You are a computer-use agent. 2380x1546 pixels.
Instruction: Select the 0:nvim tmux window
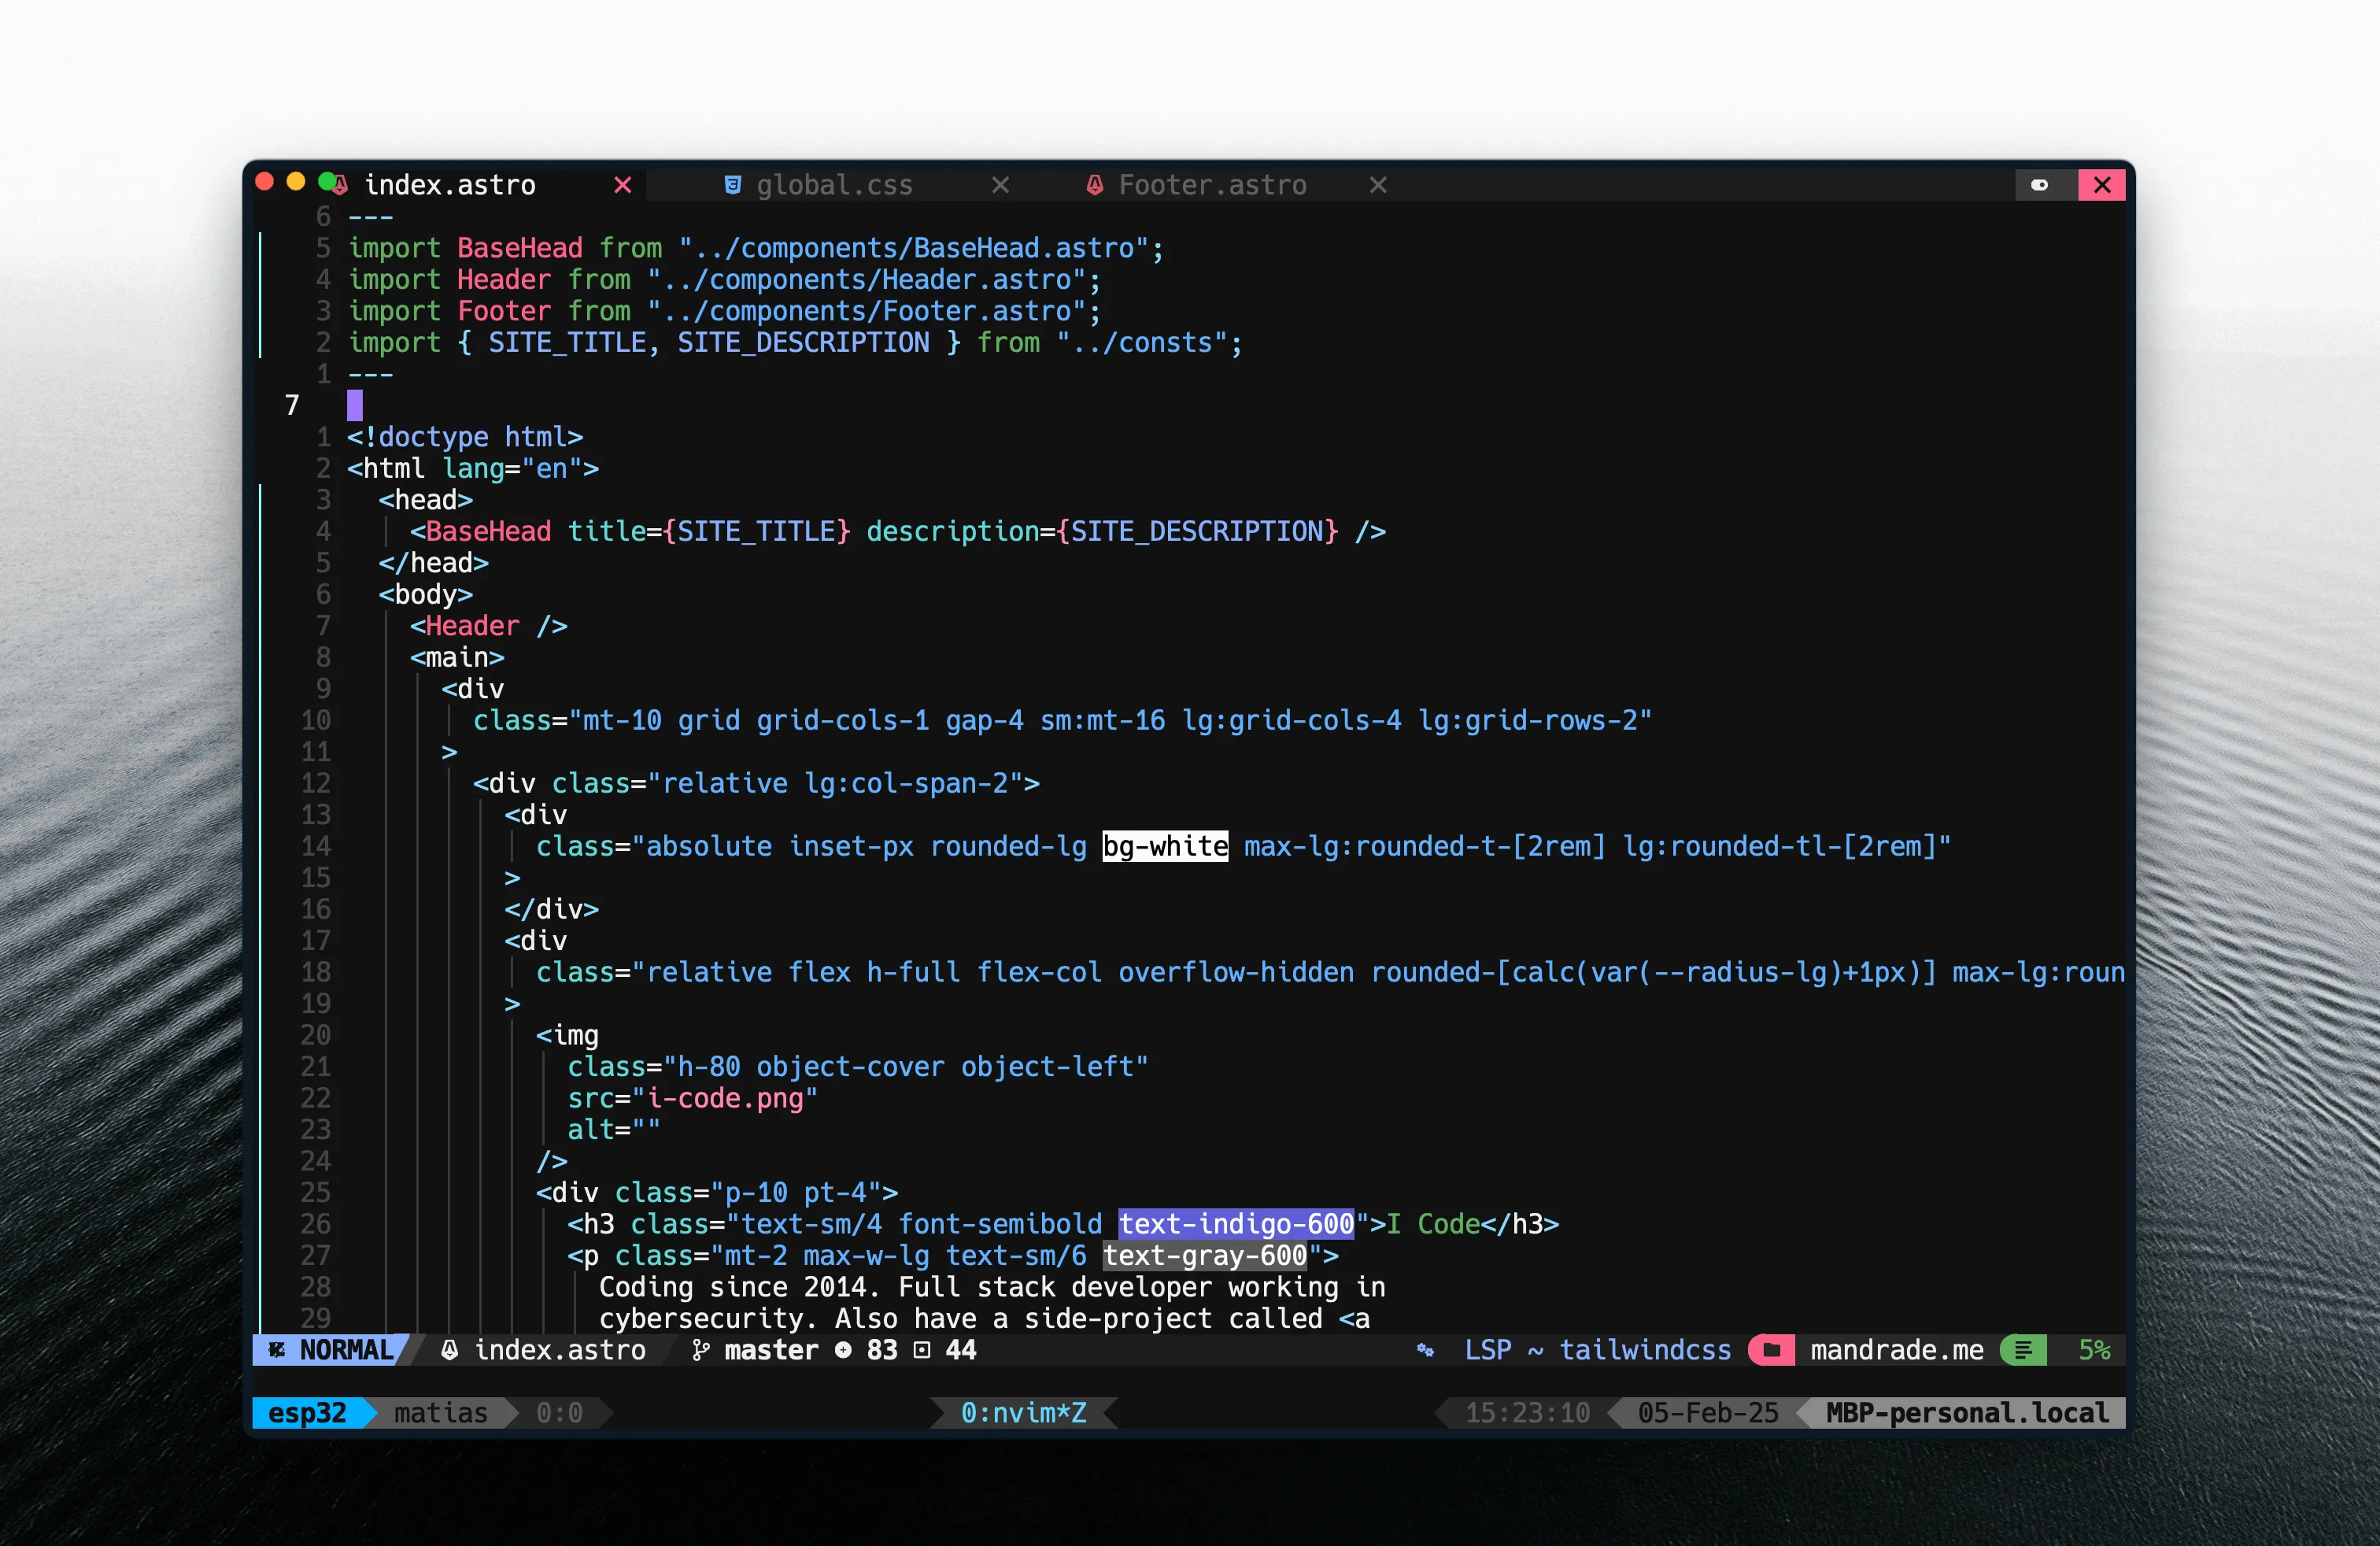pyautogui.click(x=1023, y=1413)
